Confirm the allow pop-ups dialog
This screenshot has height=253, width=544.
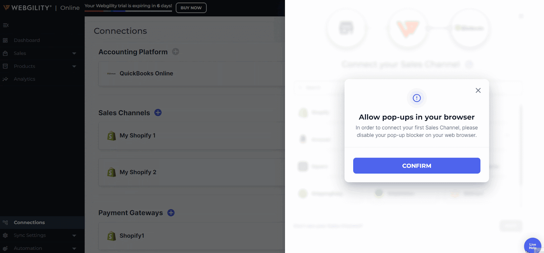click(x=417, y=166)
